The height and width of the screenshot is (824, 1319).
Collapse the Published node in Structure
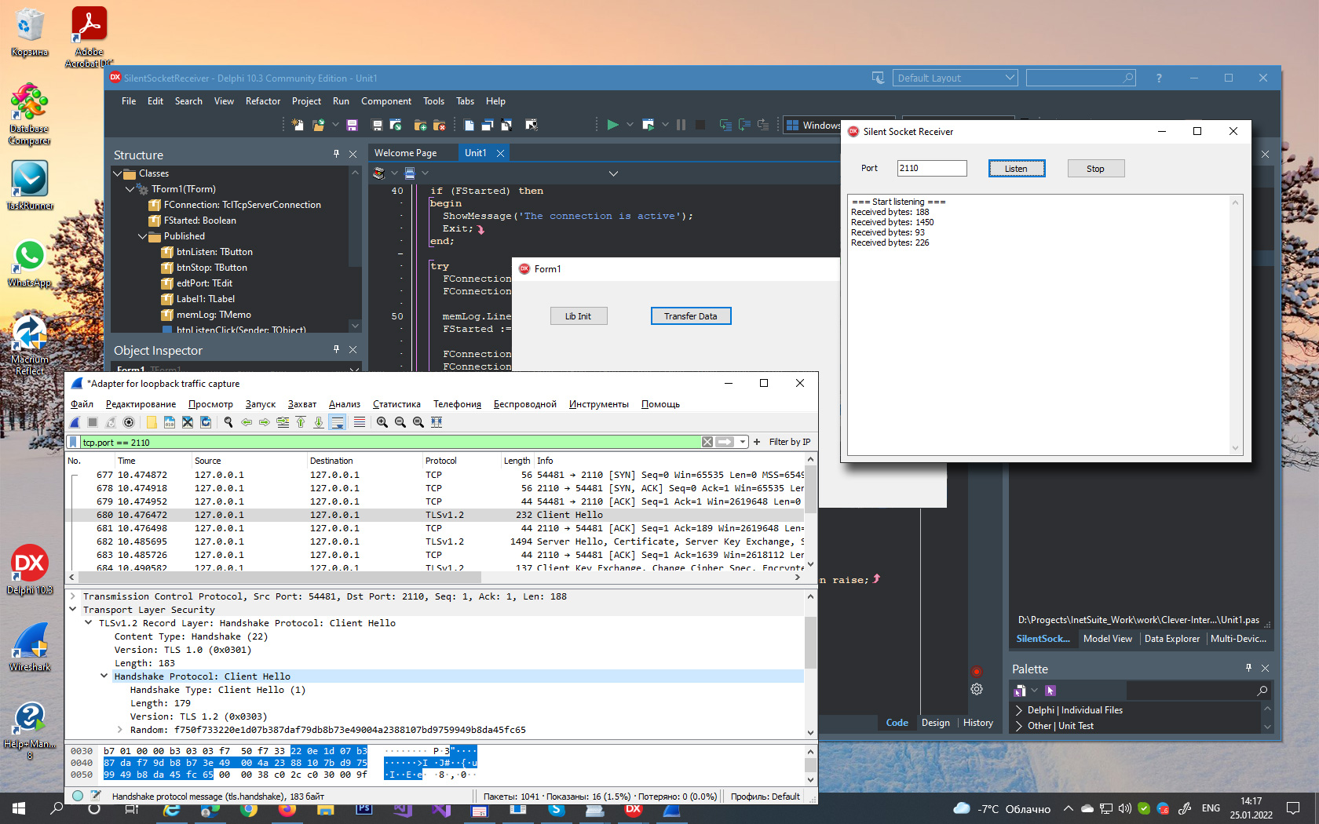pos(143,236)
